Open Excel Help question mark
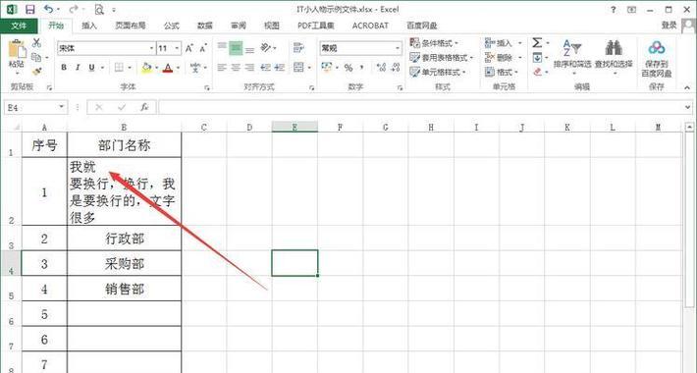This screenshot has height=373, width=697. point(614,10)
